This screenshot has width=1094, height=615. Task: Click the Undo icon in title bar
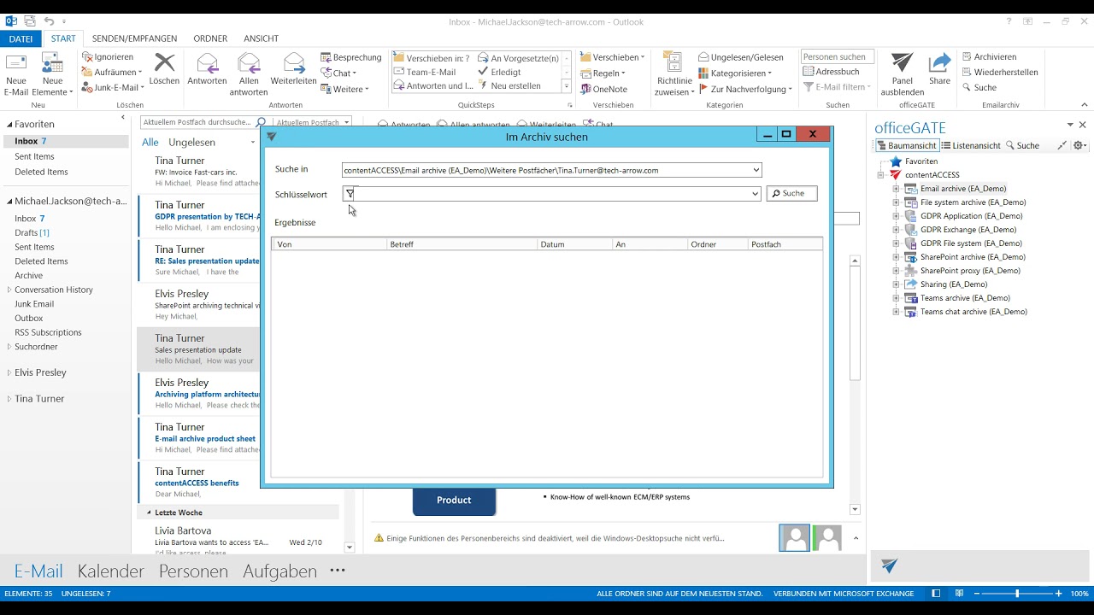point(50,21)
